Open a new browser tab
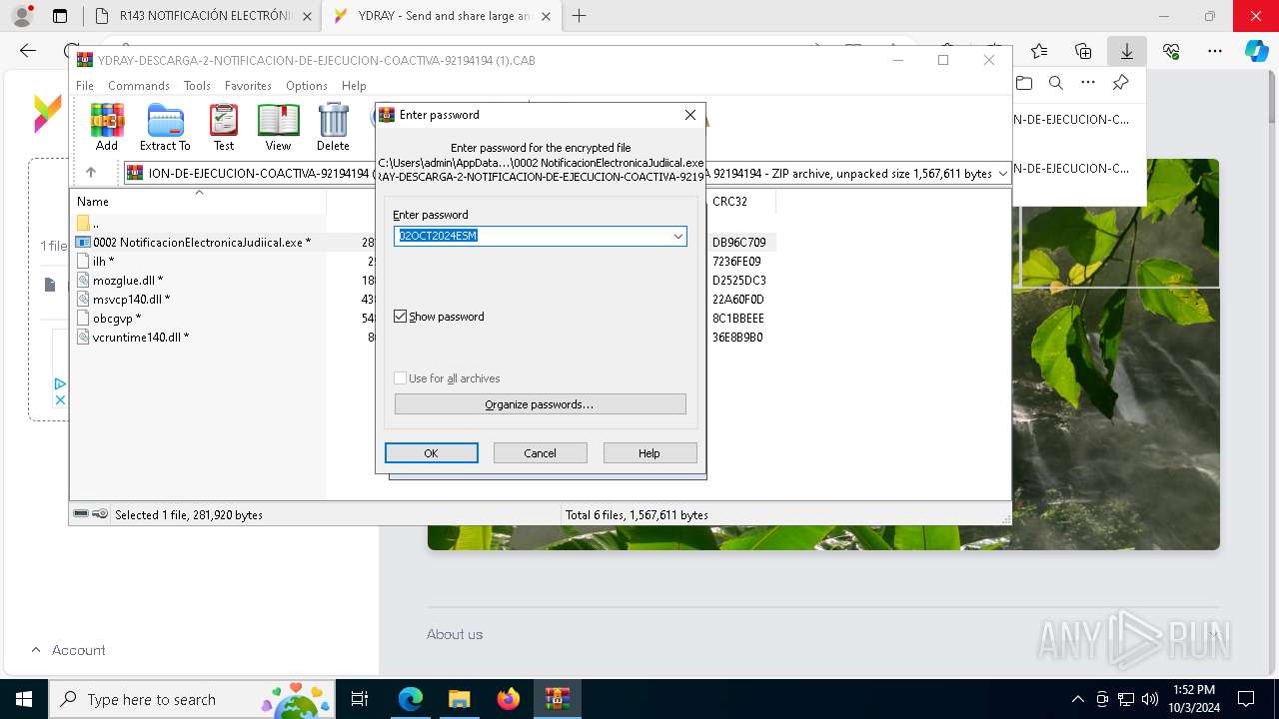 [x=579, y=16]
